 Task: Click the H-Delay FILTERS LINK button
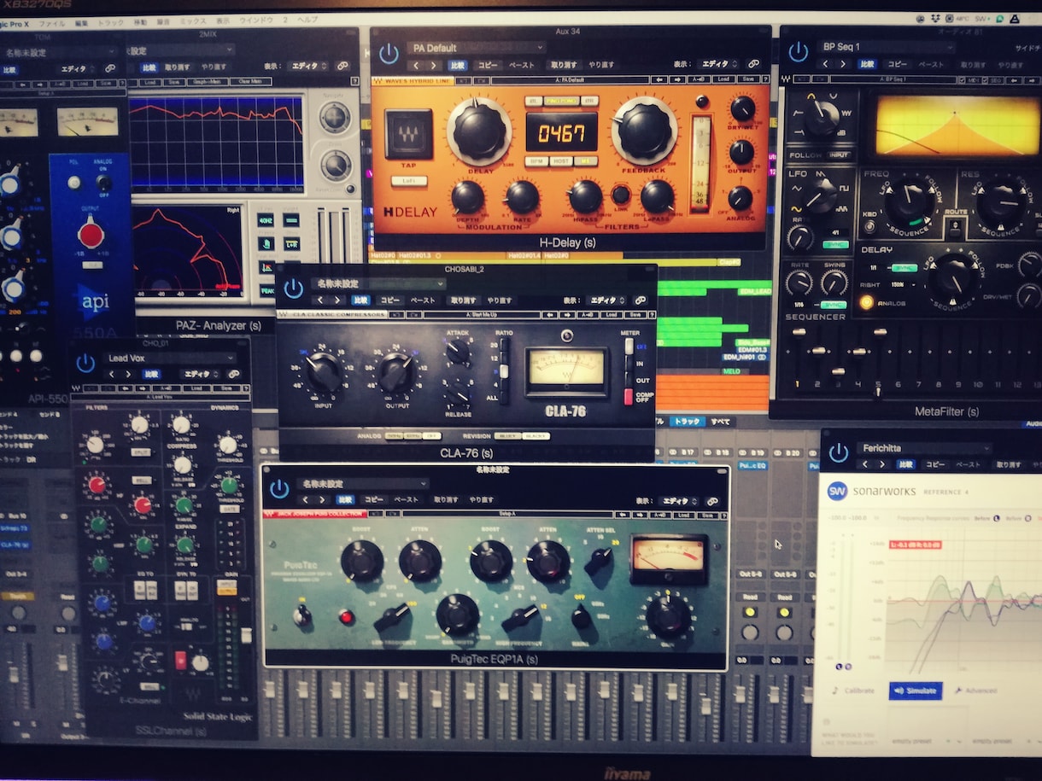coord(621,195)
